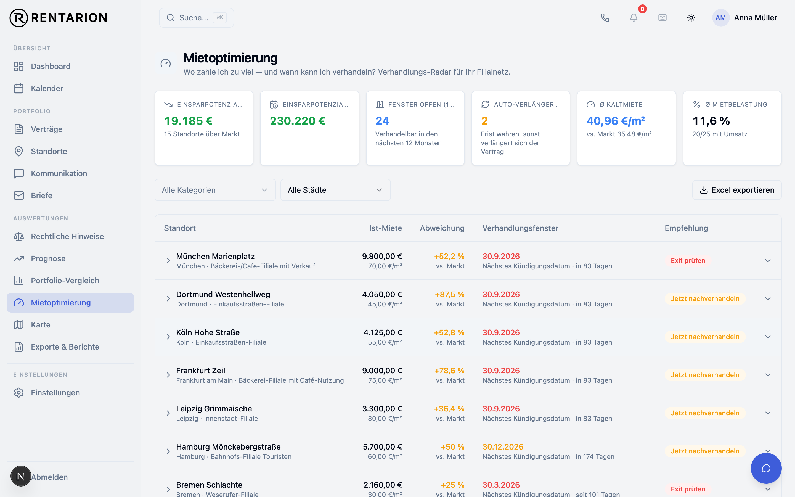Click Verhandlungsfenster column header

pyautogui.click(x=520, y=228)
